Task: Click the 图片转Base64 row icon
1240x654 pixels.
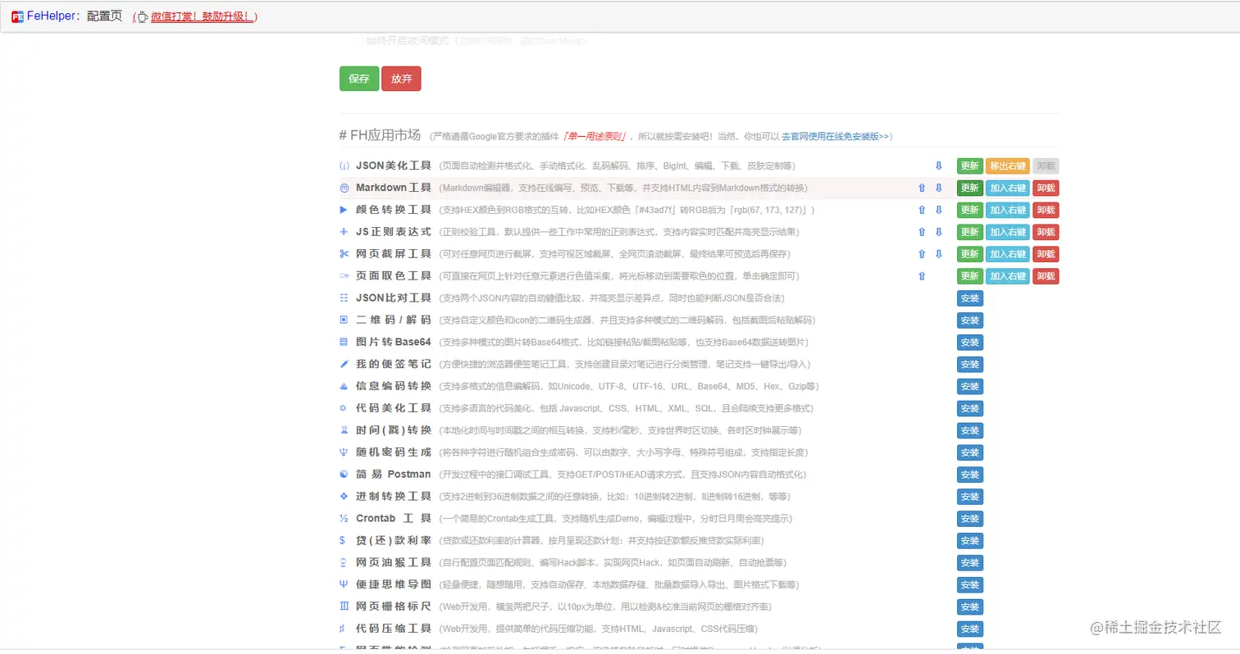Action: [344, 342]
